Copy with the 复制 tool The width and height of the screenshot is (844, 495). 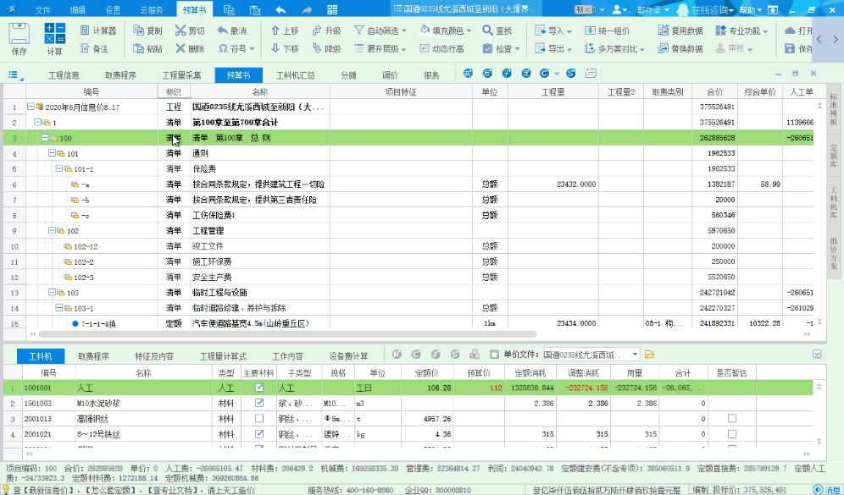147,30
